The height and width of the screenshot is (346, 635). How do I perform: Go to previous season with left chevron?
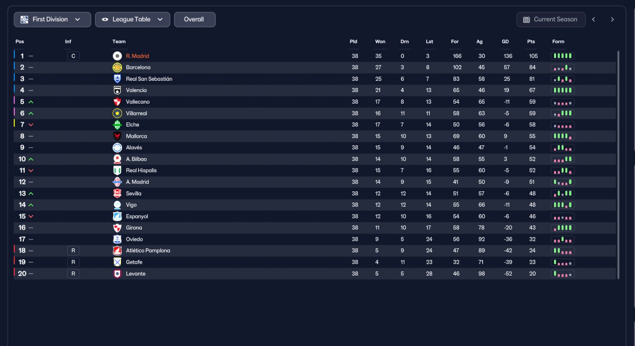point(594,19)
